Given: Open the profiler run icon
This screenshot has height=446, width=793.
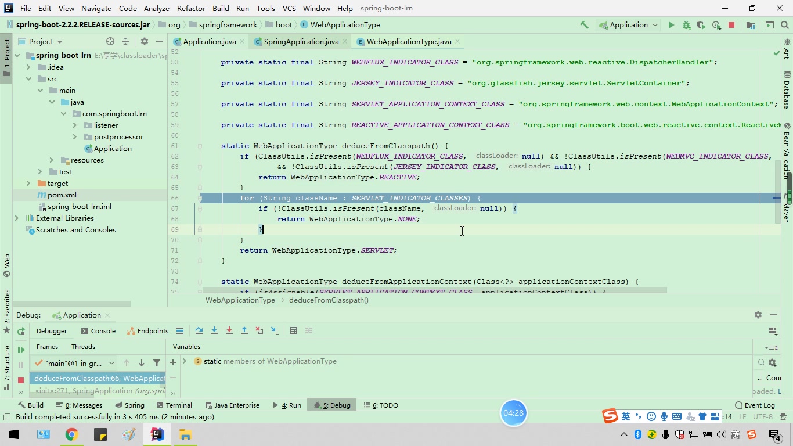Looking at the screenshot, I should coord(716,25).
